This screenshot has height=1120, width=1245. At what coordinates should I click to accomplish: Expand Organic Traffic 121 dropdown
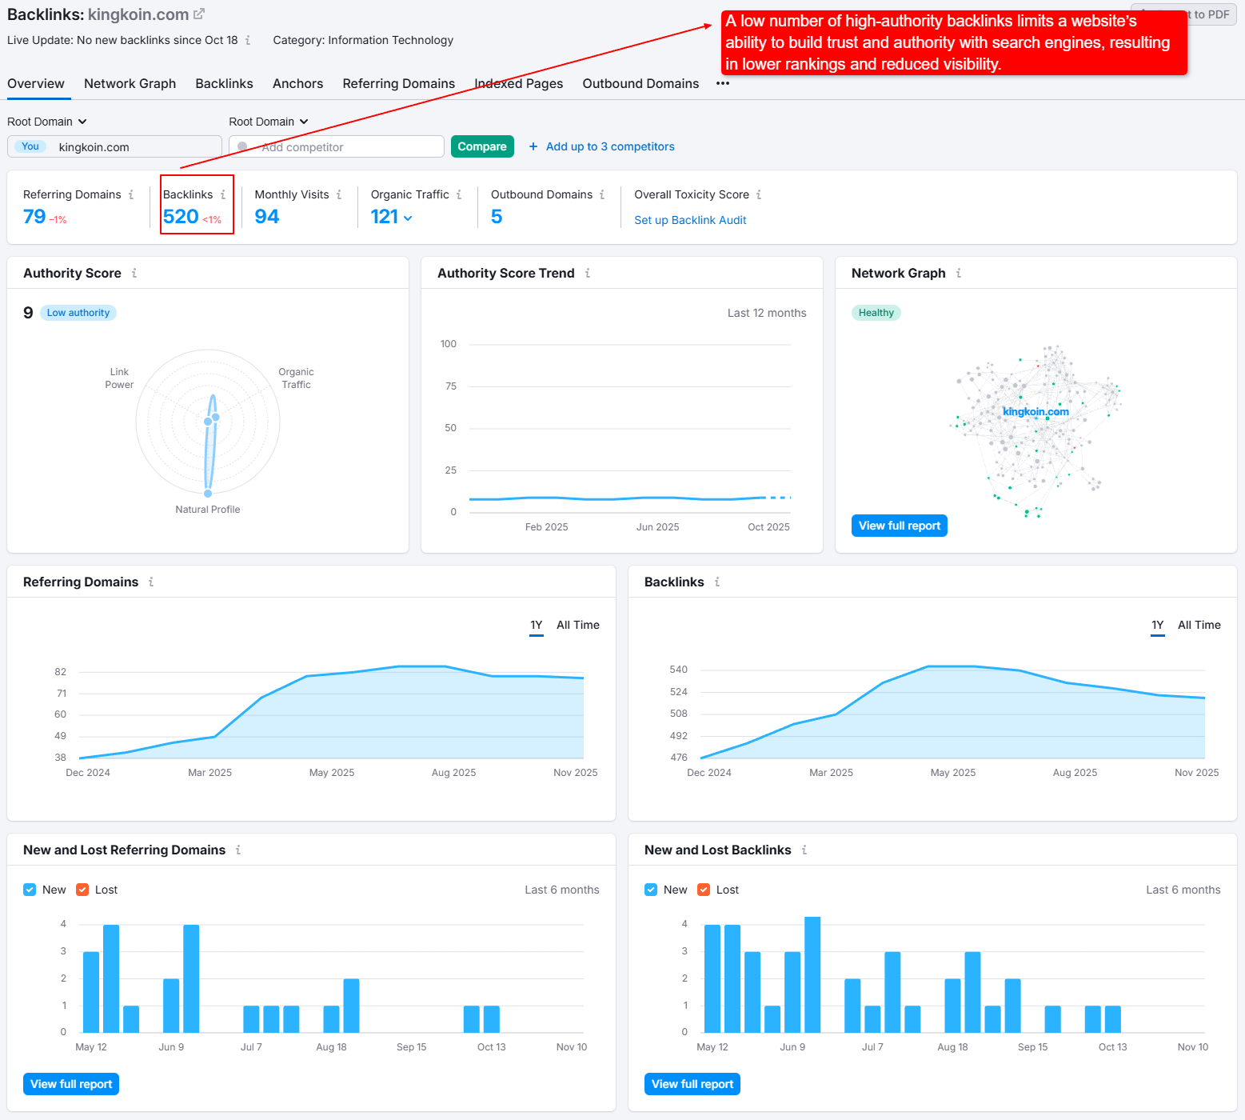pyautogui.click(x=408, y=218)
